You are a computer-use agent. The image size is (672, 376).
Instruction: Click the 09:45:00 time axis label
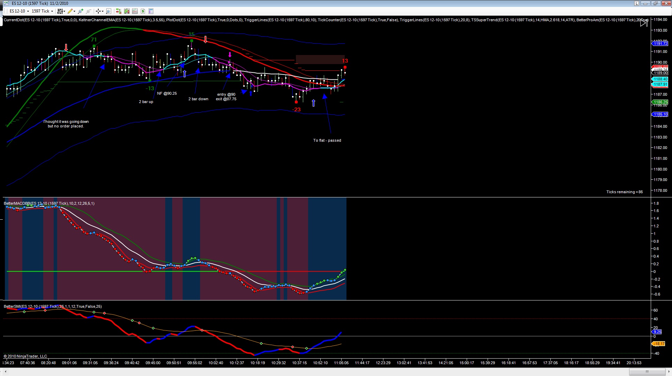153,363
